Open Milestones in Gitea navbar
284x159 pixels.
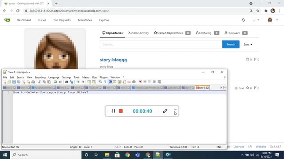(85, 20)
